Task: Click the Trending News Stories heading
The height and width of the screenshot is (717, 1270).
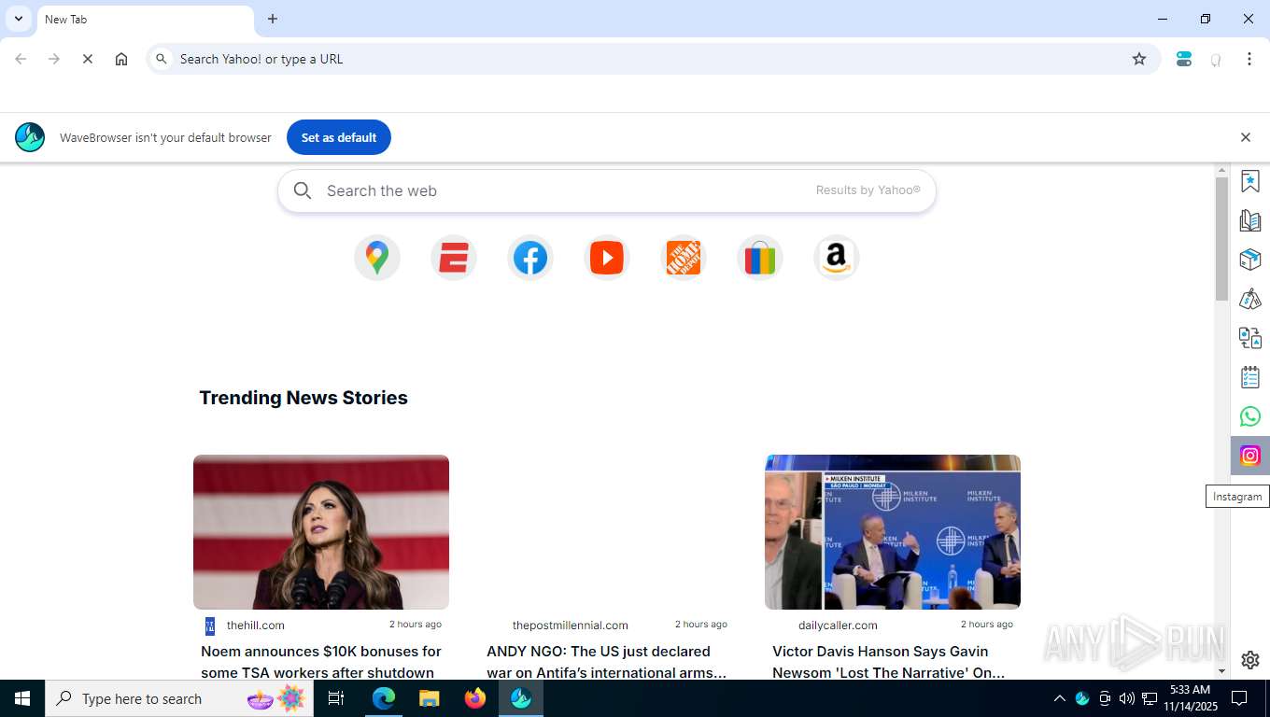Action: coord(303,398)
